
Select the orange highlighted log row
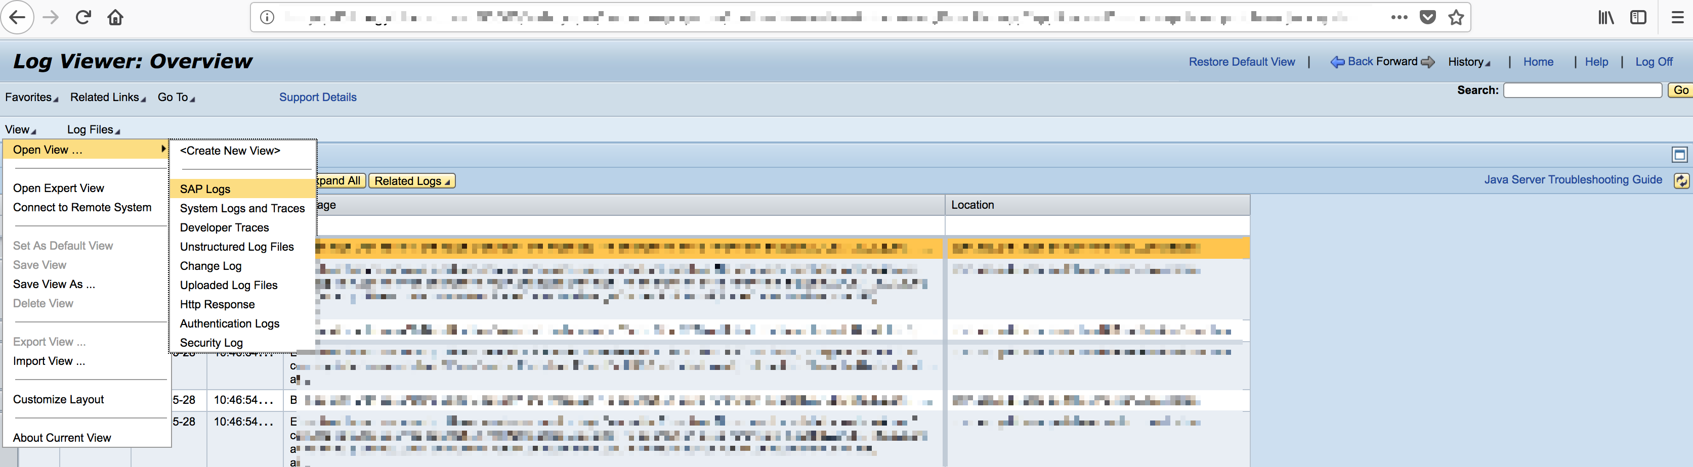pyautogui.click(x=782, y=248)
